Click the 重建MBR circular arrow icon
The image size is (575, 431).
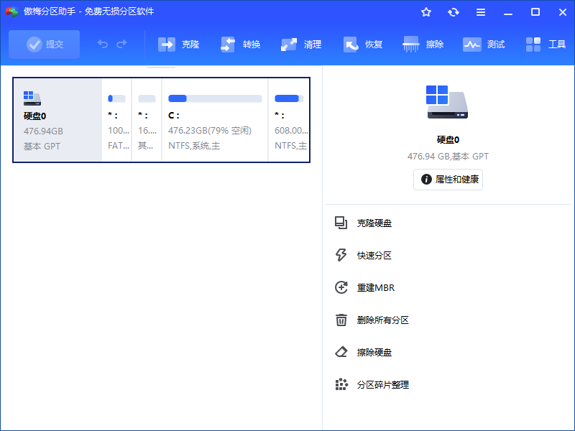point(341,287)
